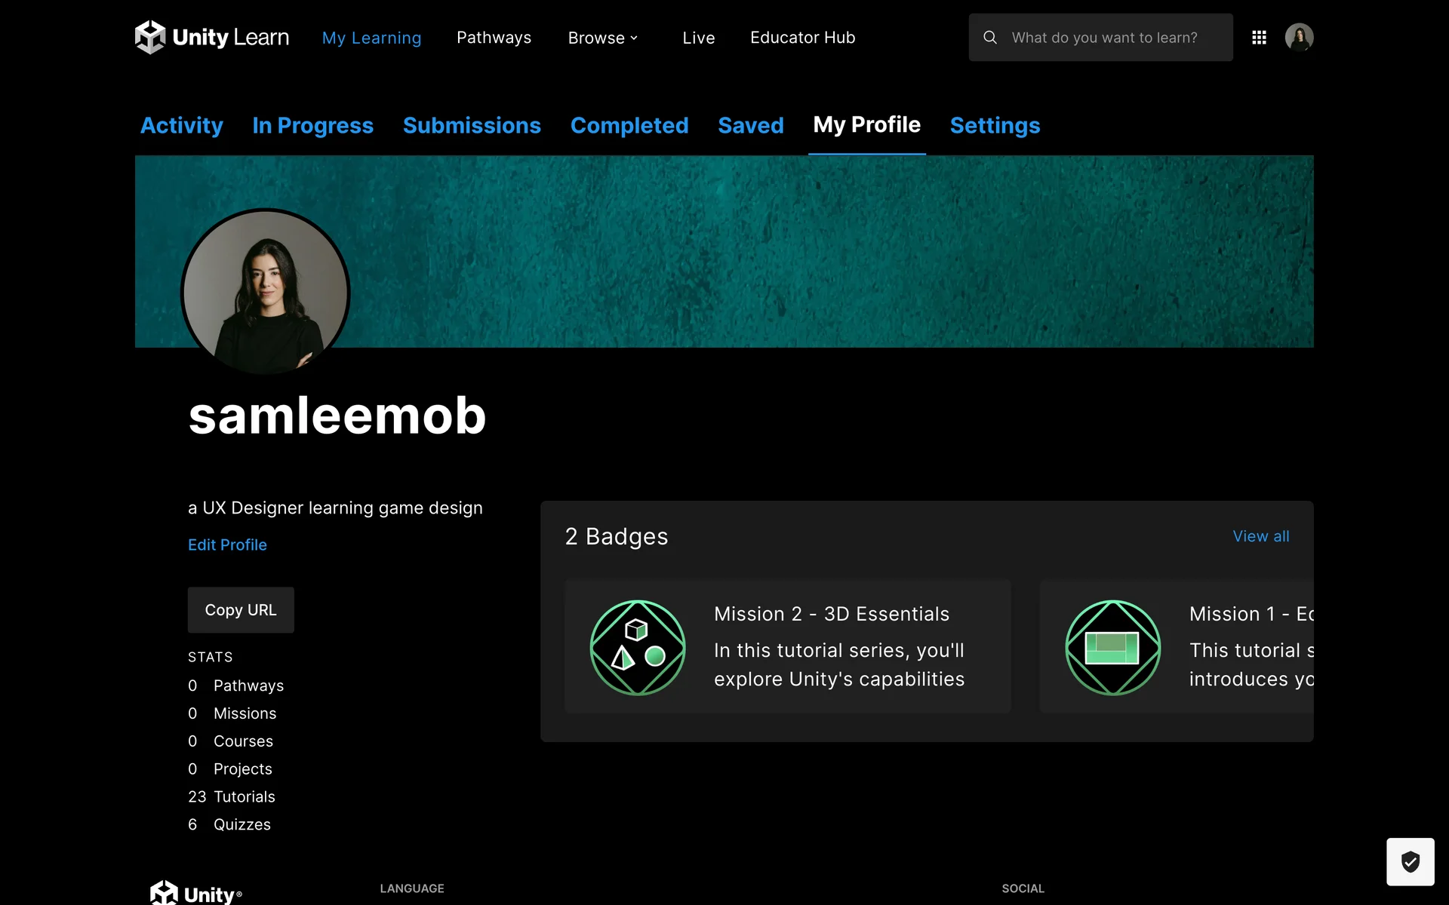Click the Unity footer logo

point(195,894)
